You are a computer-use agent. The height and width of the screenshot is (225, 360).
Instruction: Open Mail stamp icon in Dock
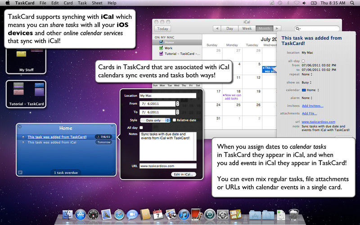(106, 215)
